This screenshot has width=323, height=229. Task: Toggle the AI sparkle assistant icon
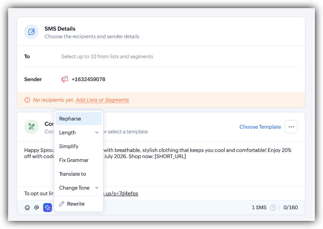point(48,207)
